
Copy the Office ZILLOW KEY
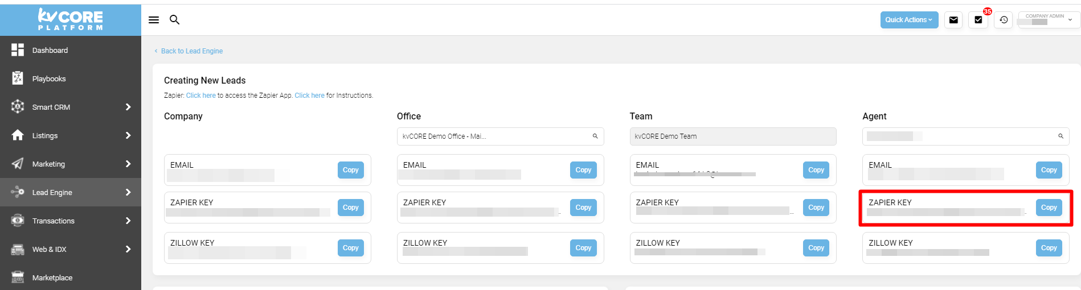point(583,248)
